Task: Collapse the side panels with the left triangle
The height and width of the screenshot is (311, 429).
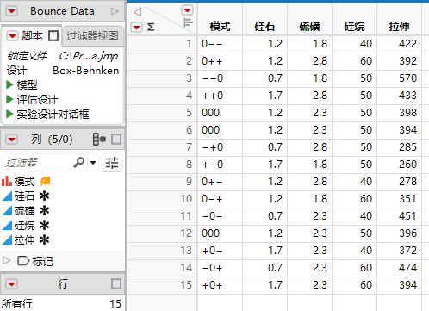Action: (138, 12)
